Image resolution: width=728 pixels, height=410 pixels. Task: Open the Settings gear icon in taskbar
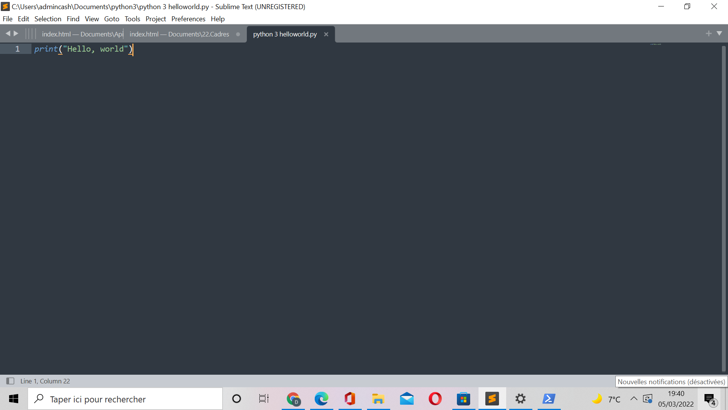pyautogui.click(x=521, y=399)
